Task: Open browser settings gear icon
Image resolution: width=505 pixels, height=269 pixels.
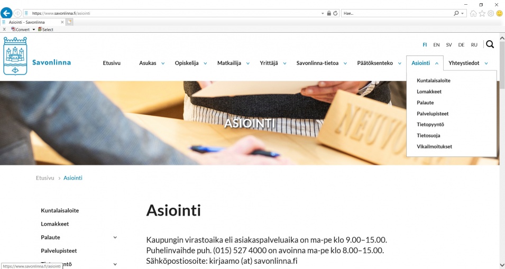Action: pos(491,13)
